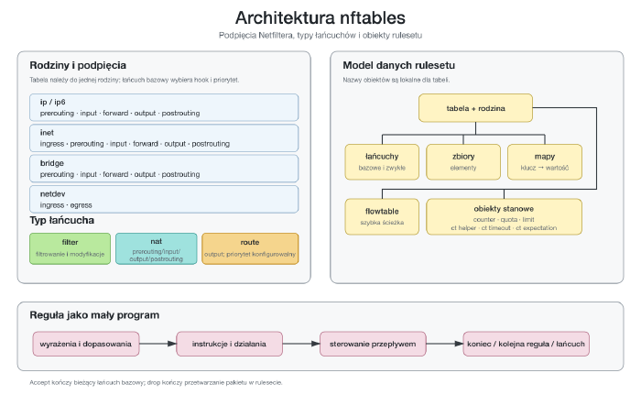Select the 'Reguła jako mały program' heading

point(94,315)
